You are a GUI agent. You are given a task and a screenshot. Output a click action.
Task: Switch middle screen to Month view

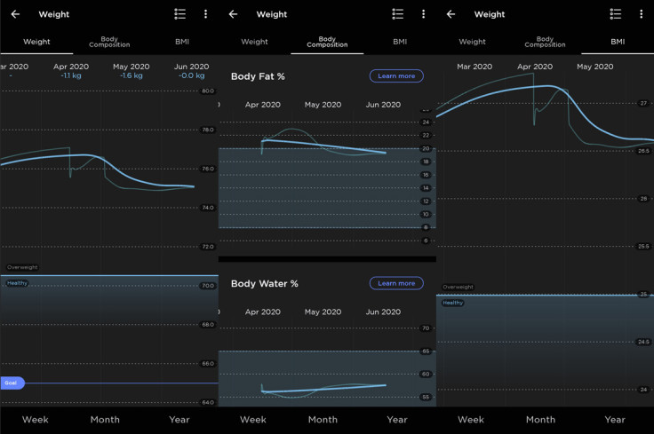click(323, 420)
